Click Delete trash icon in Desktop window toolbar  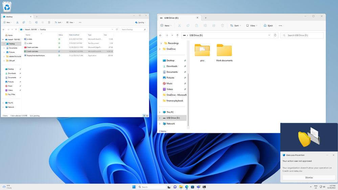click(x=49, y=22)
